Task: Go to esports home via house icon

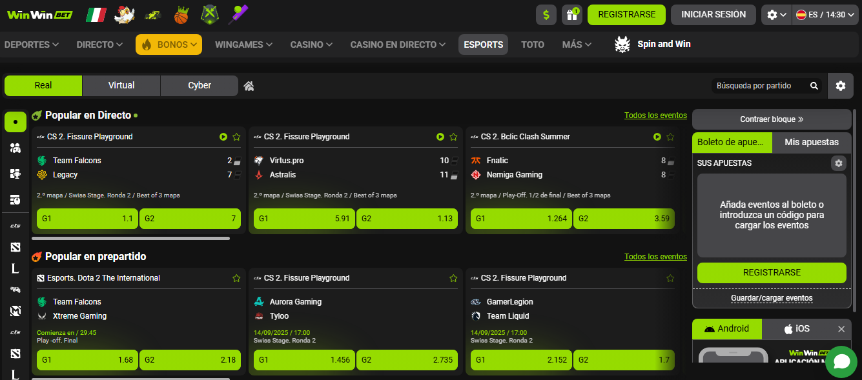Action: point(249,86)
